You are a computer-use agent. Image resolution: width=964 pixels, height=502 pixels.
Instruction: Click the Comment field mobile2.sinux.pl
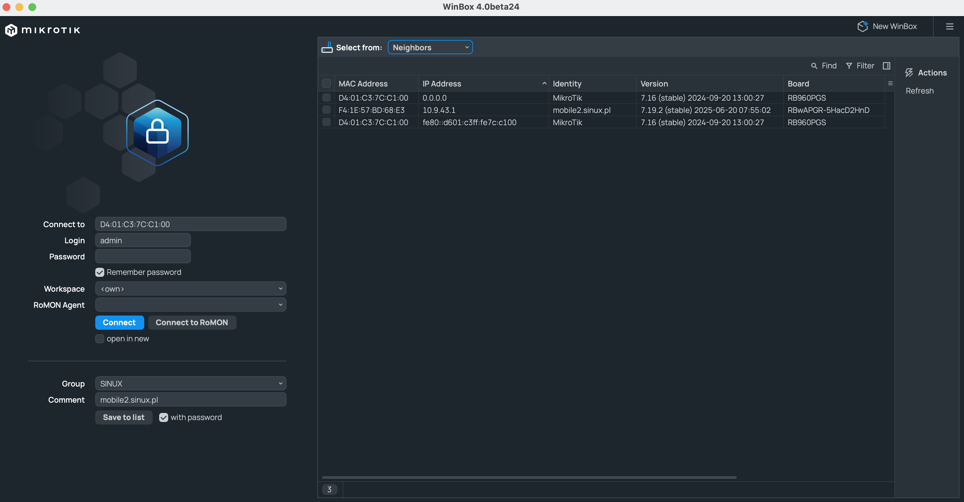pyautogui.click(x=190, y=399)
